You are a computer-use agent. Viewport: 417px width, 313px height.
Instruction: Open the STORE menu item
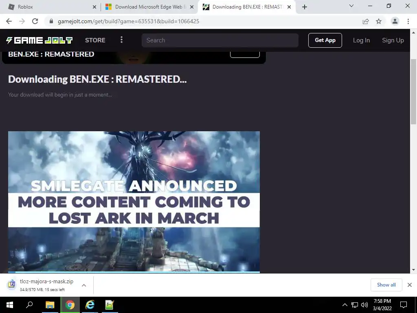[95, 40]
